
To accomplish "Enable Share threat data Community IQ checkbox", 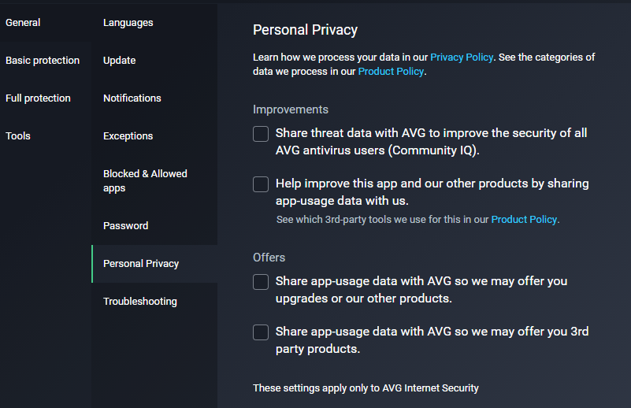I will click(261, 134).
